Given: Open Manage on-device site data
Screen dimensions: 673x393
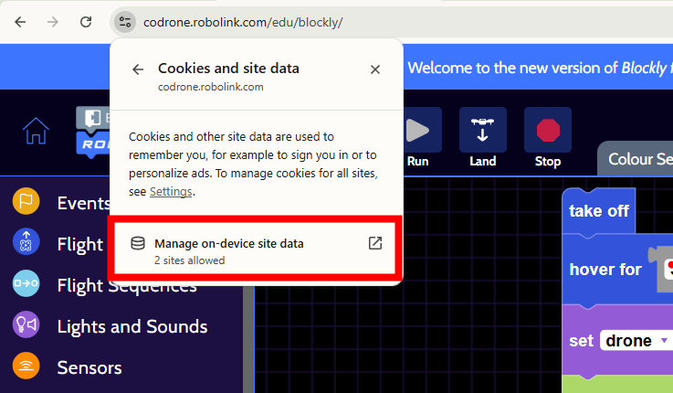Looking at the screenshot, I should (x=255, y=250).
